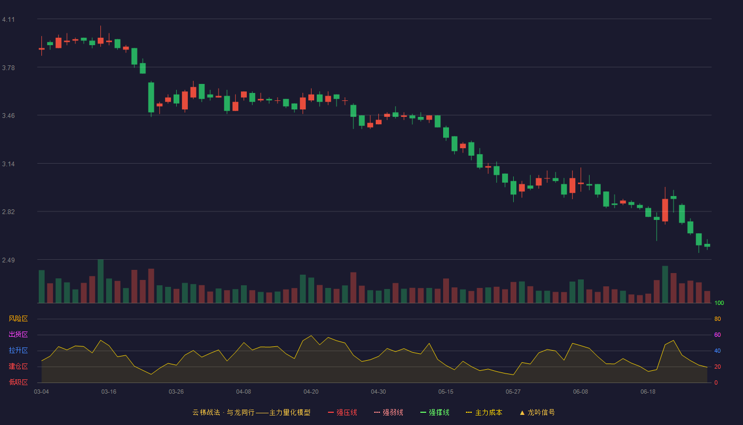Image resolution: width=743 pixels, height=425 pixels.
Task: Click the 2.49 price axis label
Action: point(8,260)
